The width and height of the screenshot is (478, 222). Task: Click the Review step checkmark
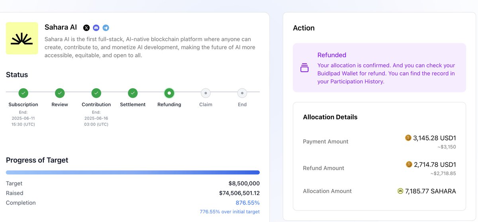(x=60, y=93)
